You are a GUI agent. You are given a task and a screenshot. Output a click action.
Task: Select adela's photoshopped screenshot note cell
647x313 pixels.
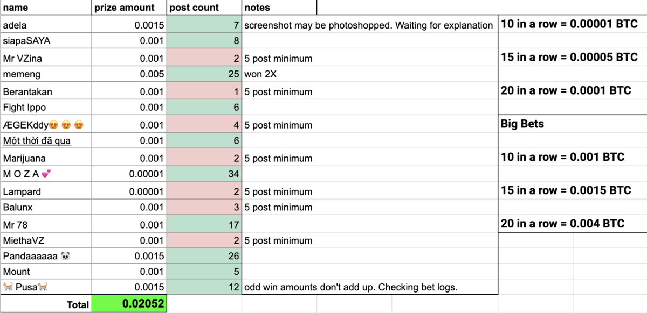pos(369,25)
